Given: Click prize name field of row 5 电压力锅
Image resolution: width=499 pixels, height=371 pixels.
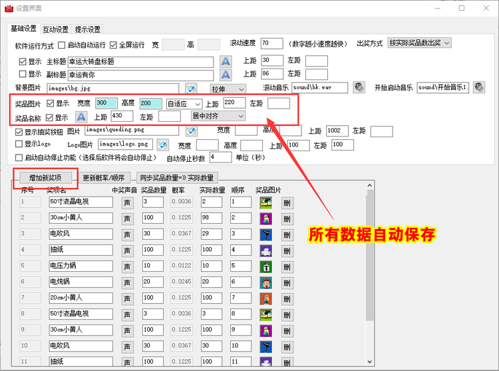Looking at the screenshot, I should click(x=81, y=266).
